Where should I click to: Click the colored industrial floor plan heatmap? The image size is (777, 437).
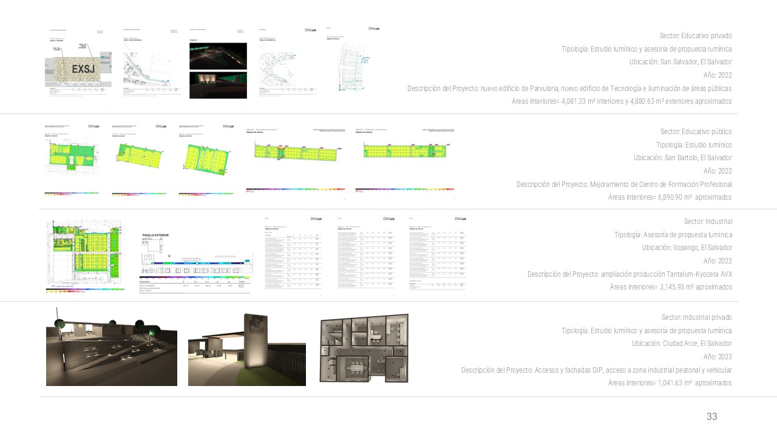point(84,255)
